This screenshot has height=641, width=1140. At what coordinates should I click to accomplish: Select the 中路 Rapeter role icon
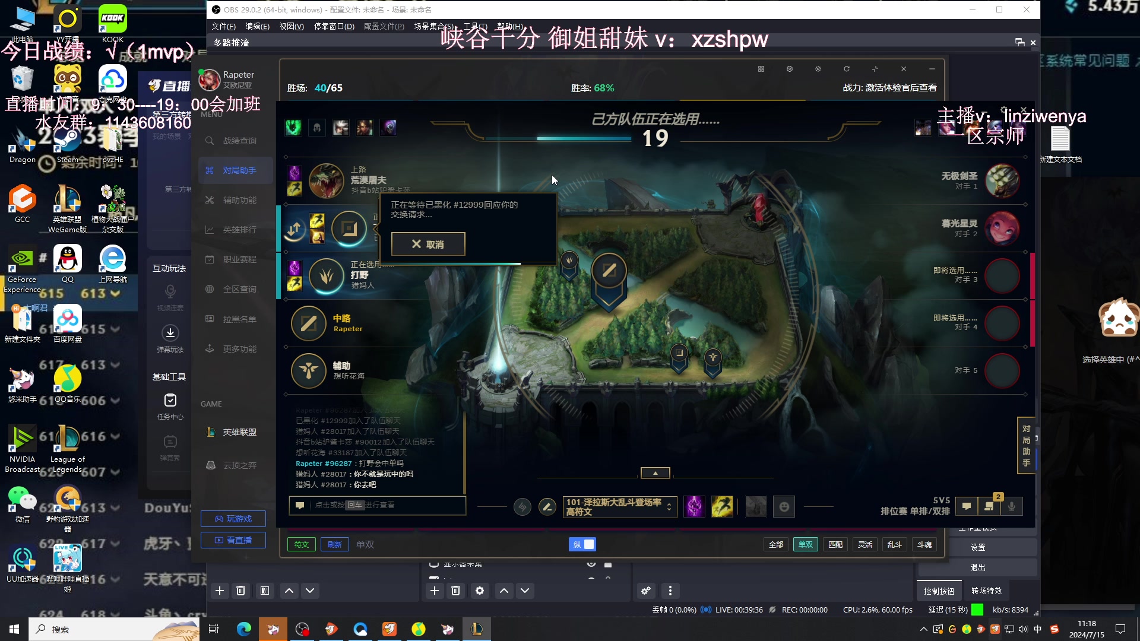coord(309,323)
